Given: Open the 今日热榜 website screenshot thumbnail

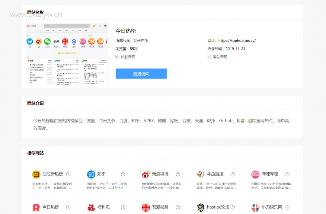Looking at the screenshot, I should 67,54.
